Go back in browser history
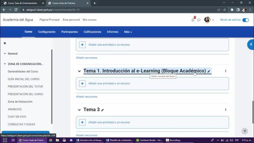This screenshot has width=254, height=143. [4, 10]
